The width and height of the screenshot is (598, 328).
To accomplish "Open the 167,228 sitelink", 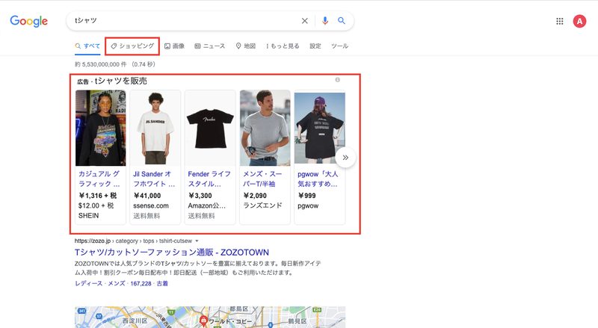I will [x=141, y=283].
